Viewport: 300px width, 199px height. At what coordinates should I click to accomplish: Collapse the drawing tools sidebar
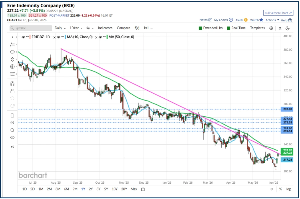pyautogui.click(x=12, y=147)
